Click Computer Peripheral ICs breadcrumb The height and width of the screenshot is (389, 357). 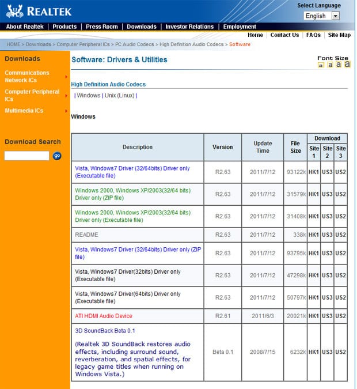coord(83,44)
